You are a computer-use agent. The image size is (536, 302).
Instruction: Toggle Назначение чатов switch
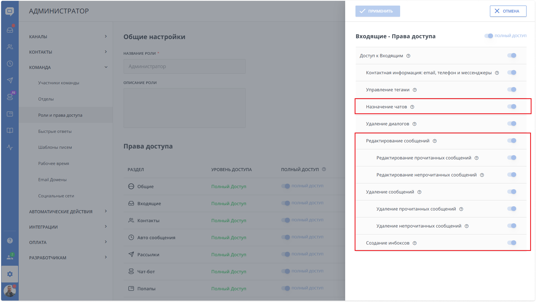tap(512, 107)
